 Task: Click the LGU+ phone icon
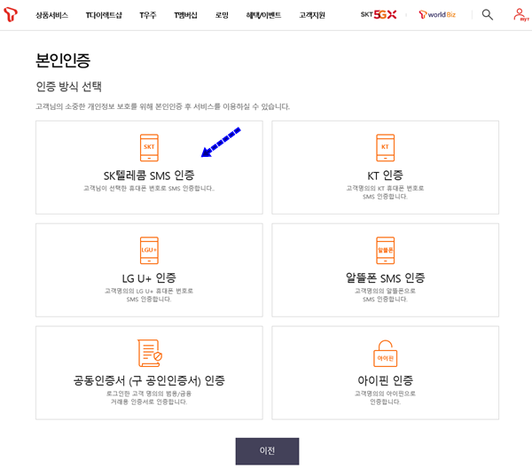(x=149, y=250)
